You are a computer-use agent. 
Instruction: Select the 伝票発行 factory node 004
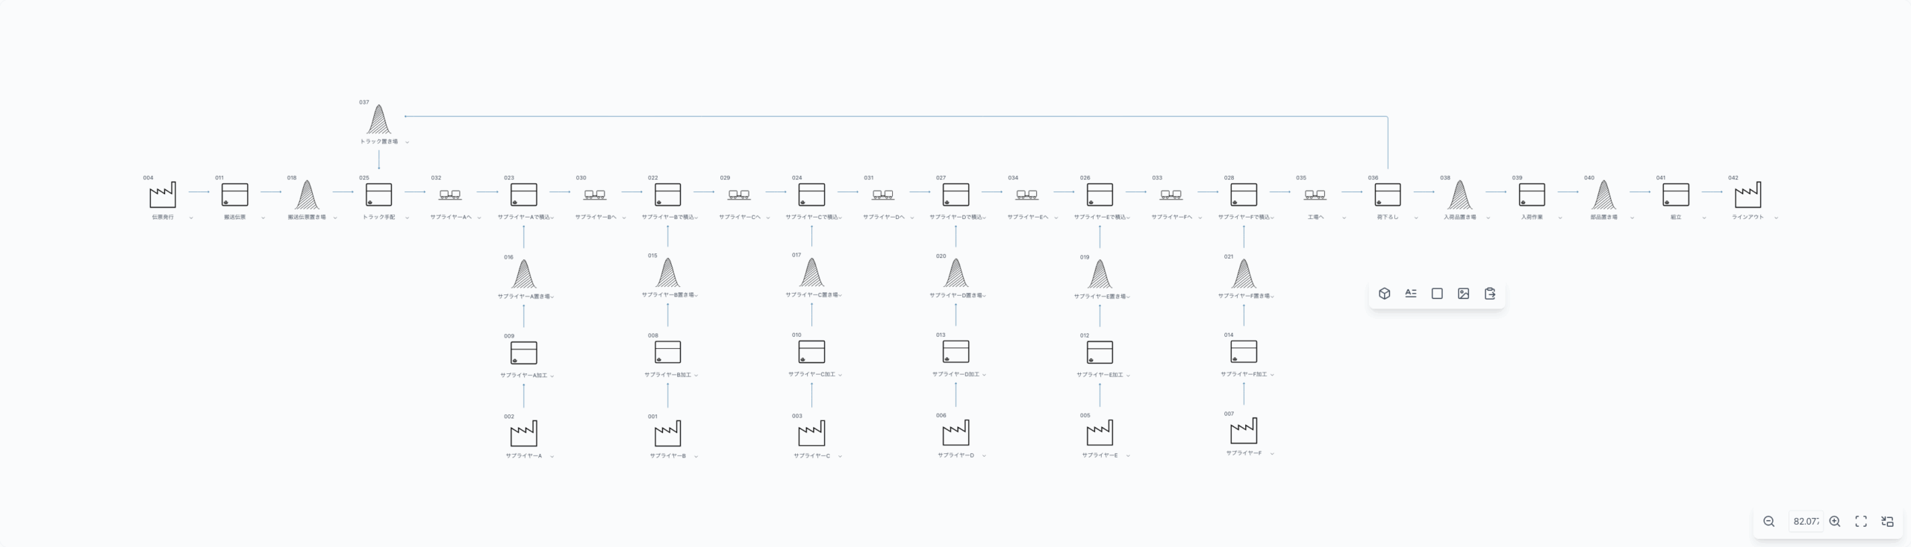click(x=163, y=195)
